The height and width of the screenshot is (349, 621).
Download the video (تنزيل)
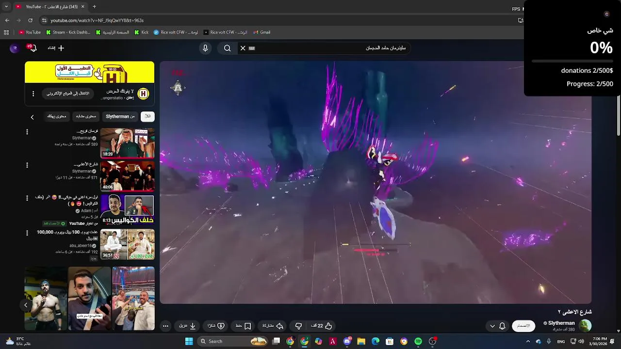(187, 326)
